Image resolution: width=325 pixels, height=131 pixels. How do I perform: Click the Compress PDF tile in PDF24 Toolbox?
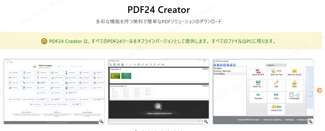tap(43, 73)
